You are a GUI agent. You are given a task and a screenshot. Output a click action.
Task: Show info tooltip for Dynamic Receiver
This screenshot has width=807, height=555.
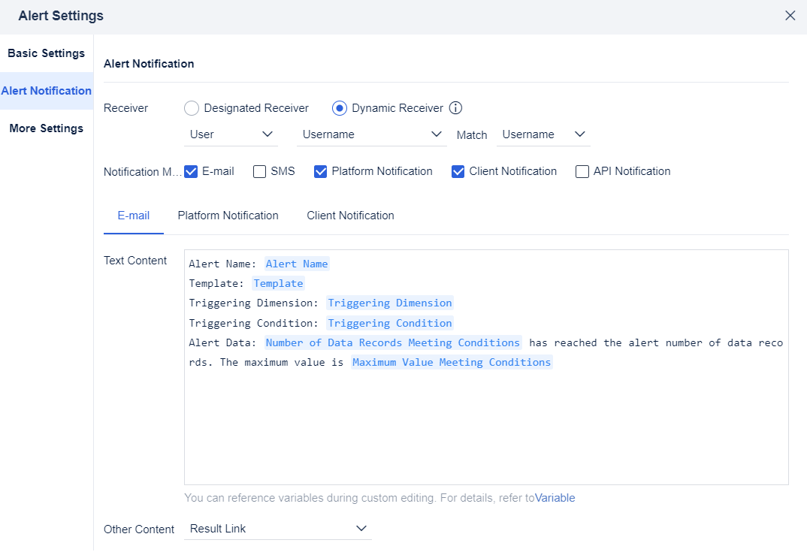tap(455, 108)
